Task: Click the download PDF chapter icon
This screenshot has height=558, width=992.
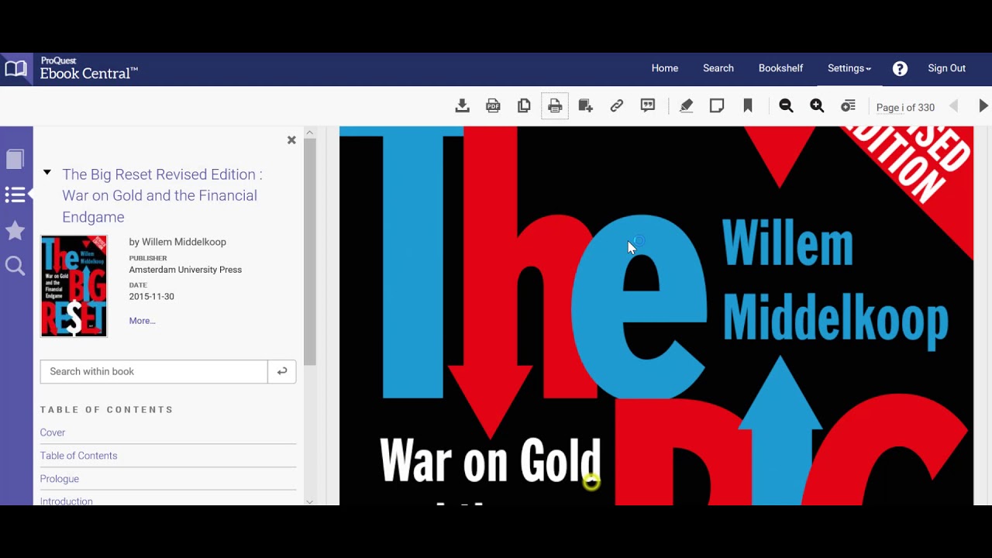Action: tap(493, 106)
